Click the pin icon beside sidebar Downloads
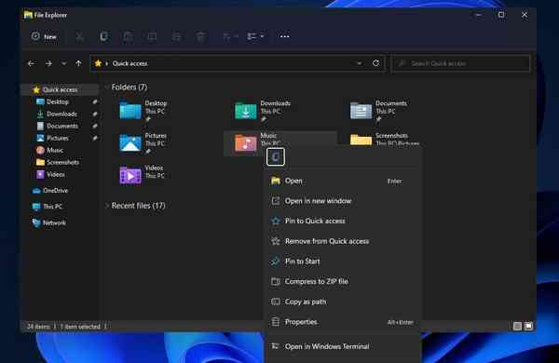The image size is (559, 363). [95, 114]
